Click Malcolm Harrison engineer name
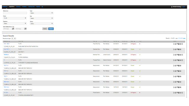 coord(107,60)
